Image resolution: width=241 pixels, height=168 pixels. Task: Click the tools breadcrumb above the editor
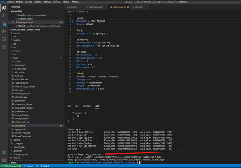coord(69,12)
